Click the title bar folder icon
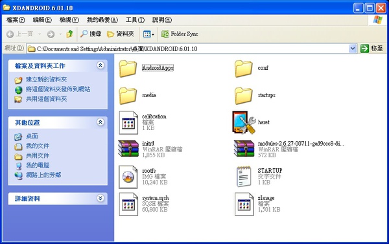The image size is (389, 244). point(6,7)
